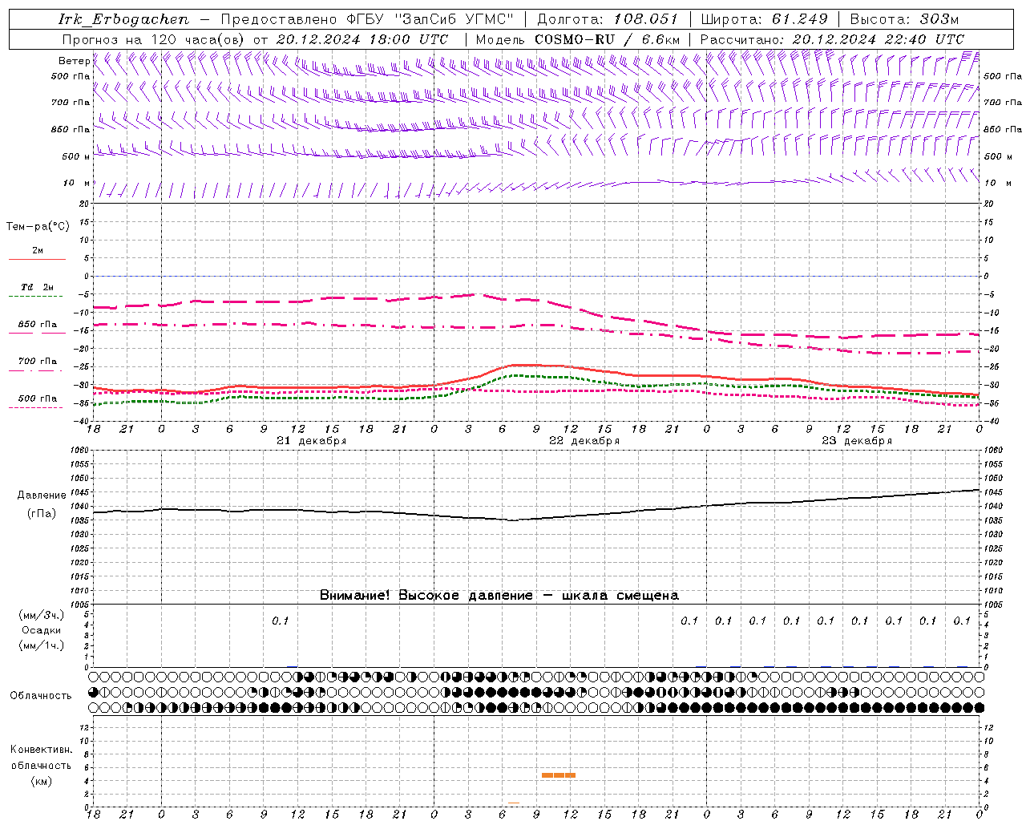Viewport: 1026px width, 821px height.
Task: Click the '(мм/1ч.)' unit label
Action: tap(42, 645)
